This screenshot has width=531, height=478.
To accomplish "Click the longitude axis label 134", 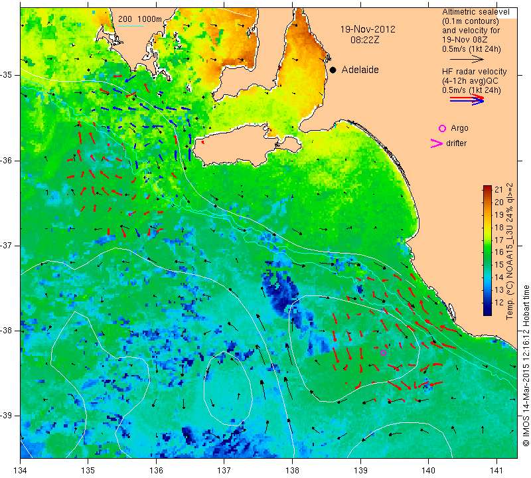I will [x=21, y=471].
